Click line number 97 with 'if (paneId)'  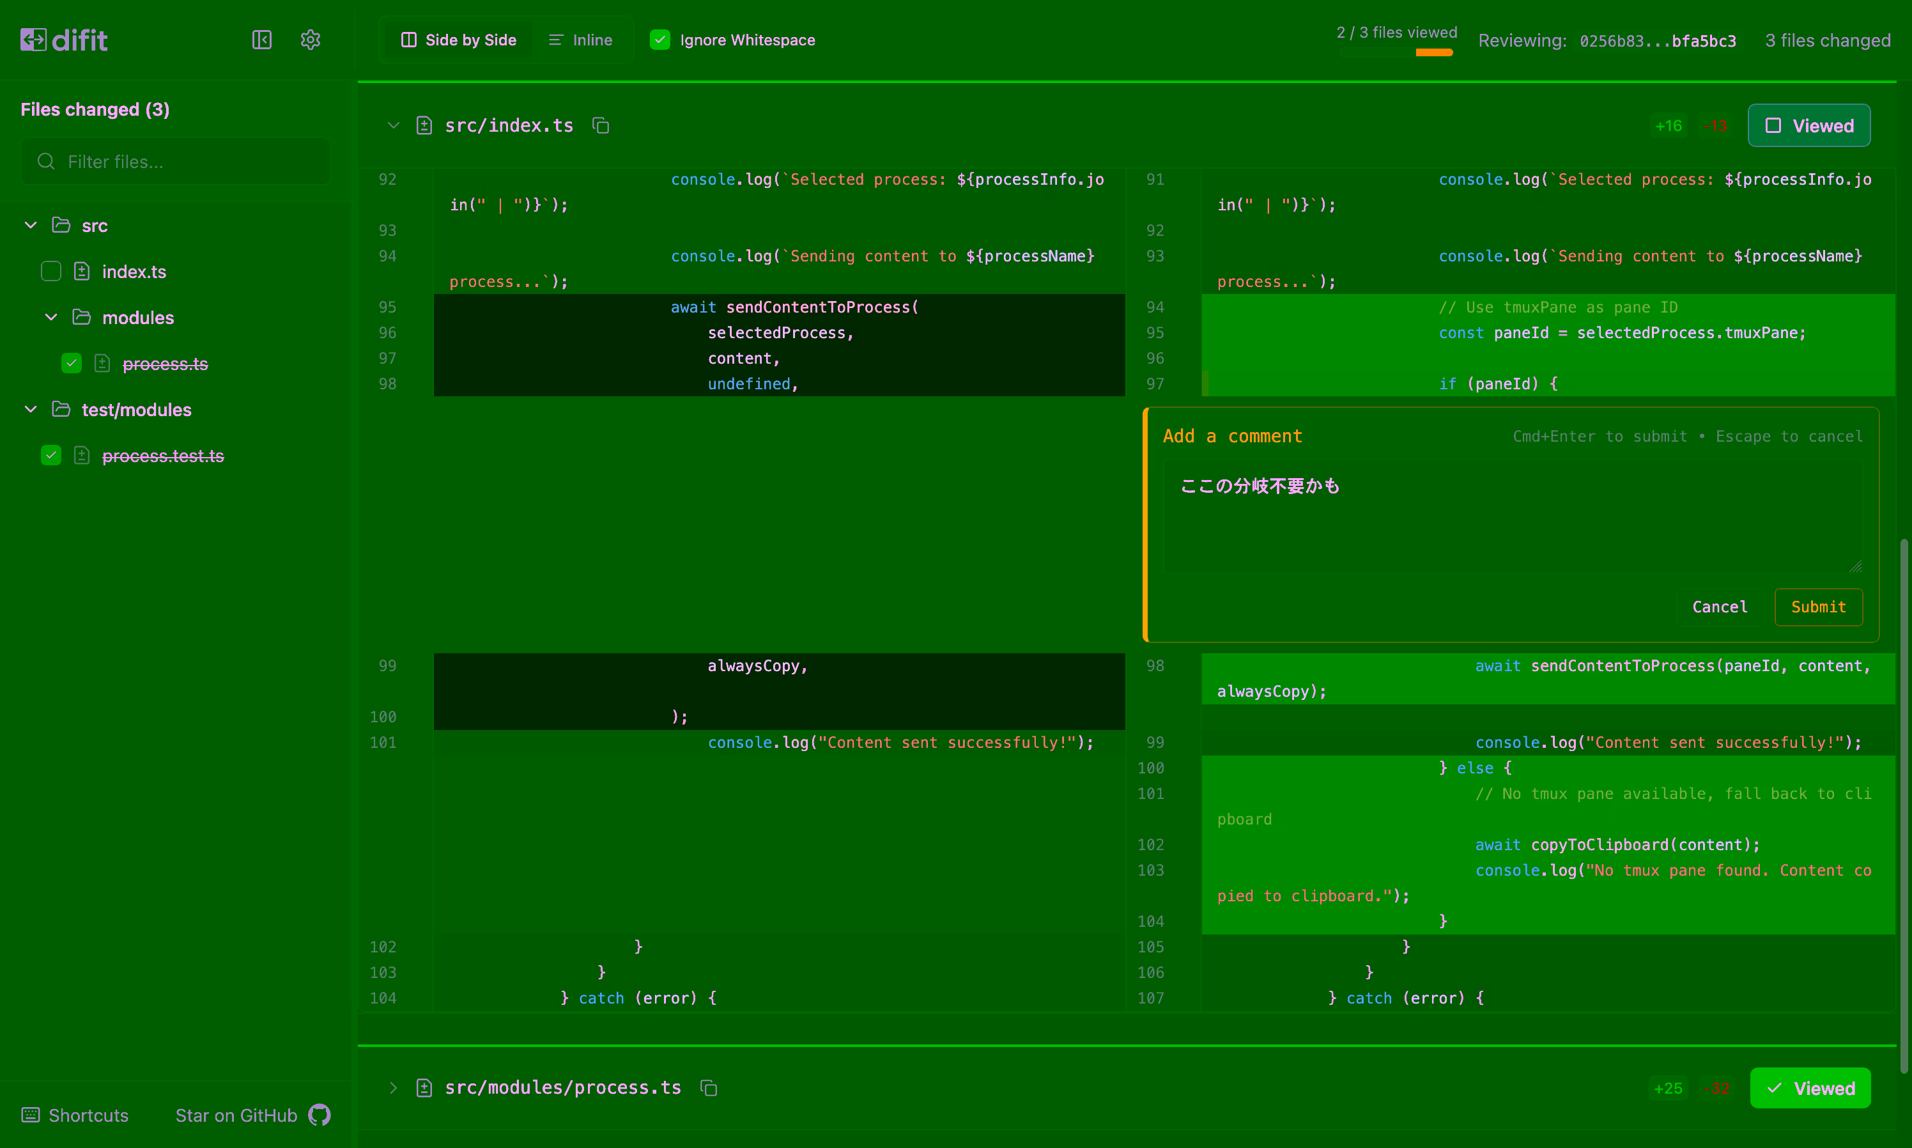(1154, 384)
